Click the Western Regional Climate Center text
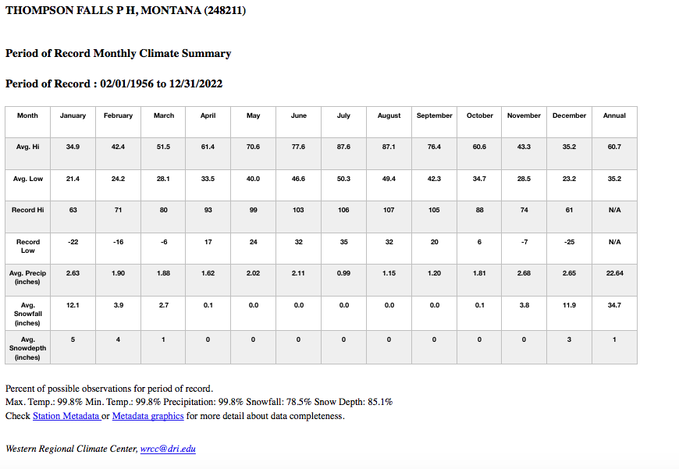Screen dimensions: 679x469 [x=72, y=449]
